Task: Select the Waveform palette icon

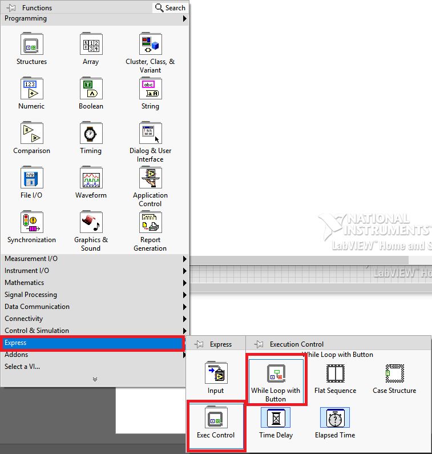Action: 91,178
